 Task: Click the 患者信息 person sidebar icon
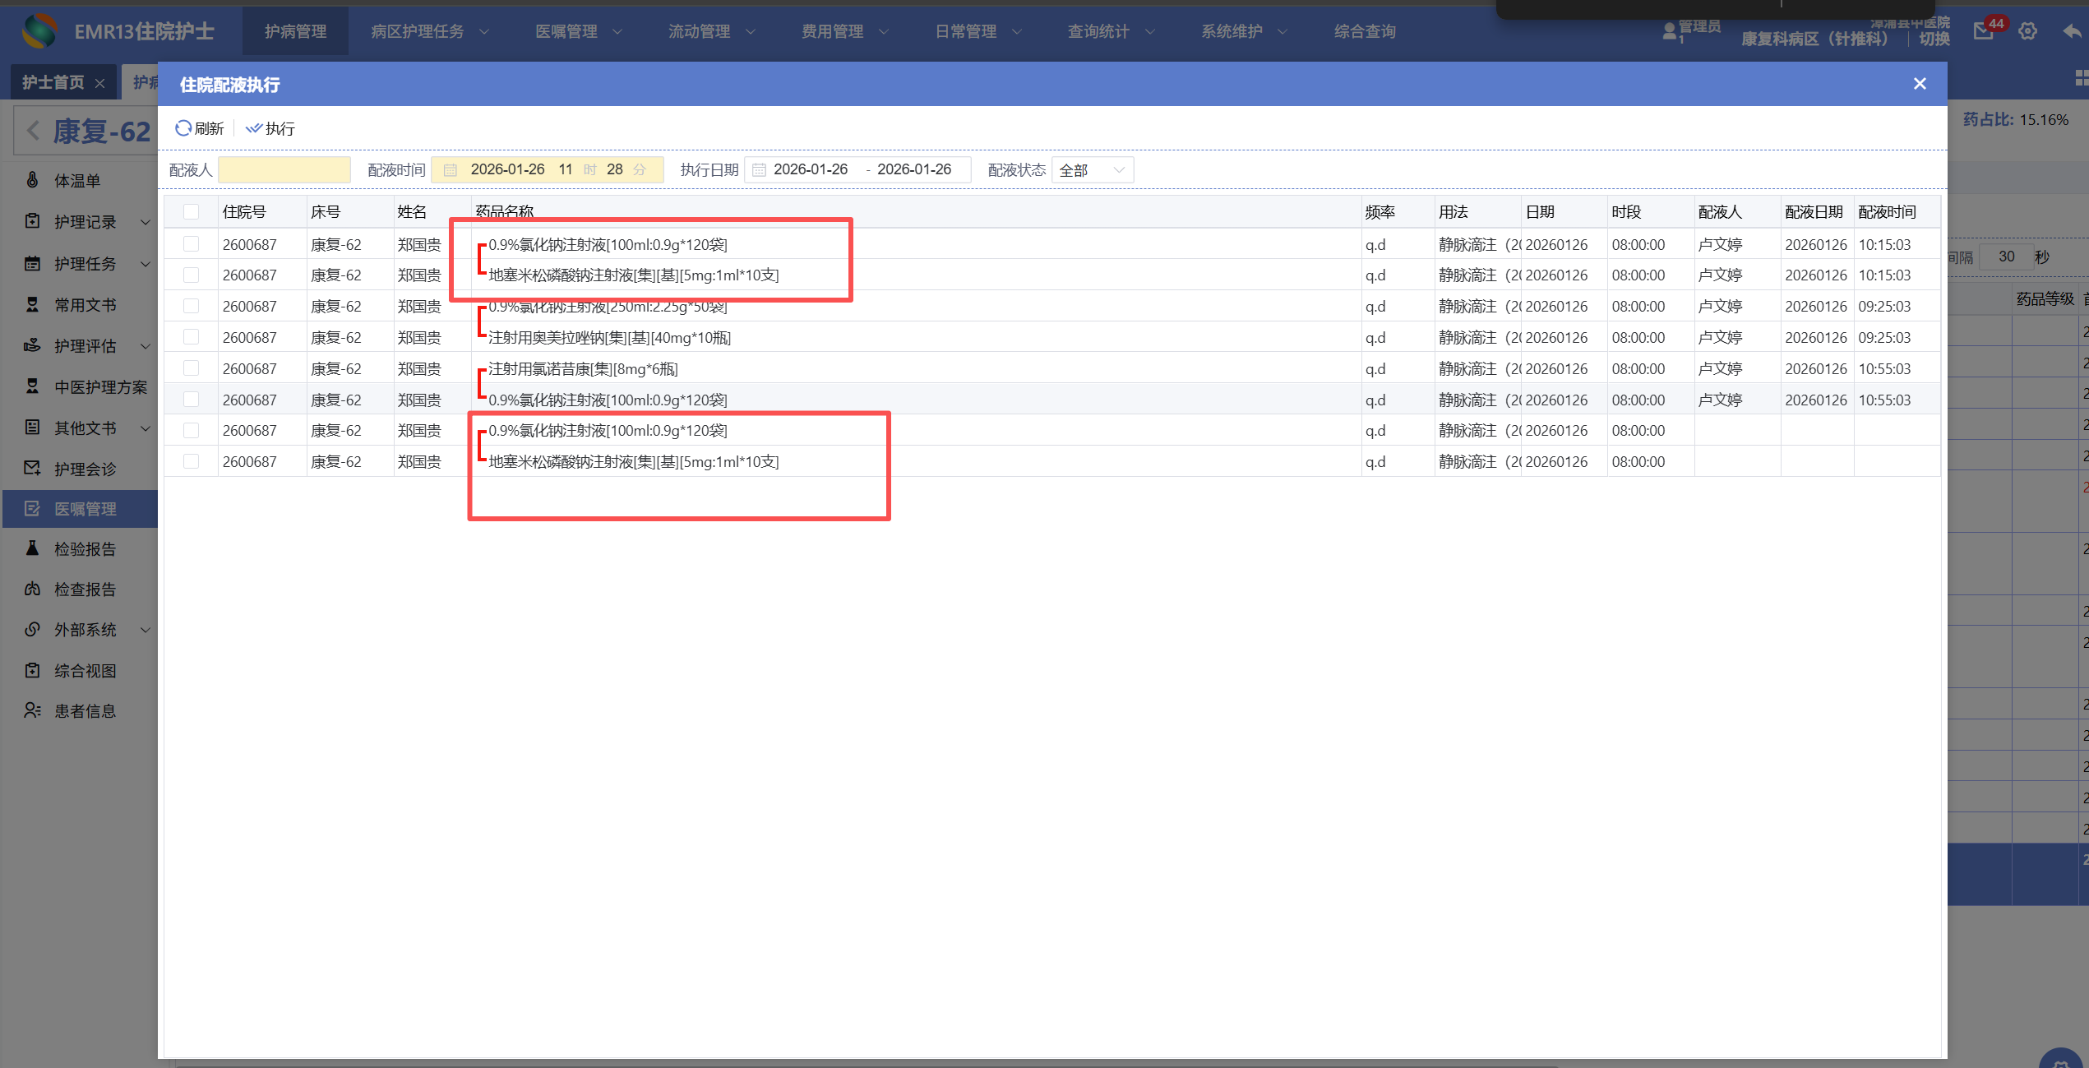coord(33,710)
